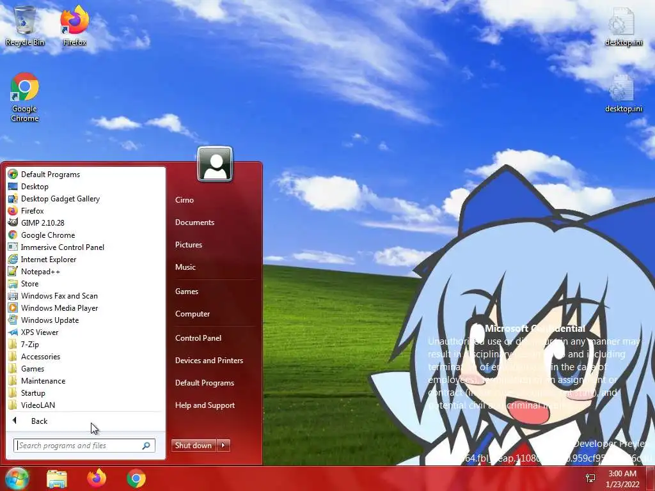
Task: Click the Default Programs icon in programs list
Action: [13, 174]
